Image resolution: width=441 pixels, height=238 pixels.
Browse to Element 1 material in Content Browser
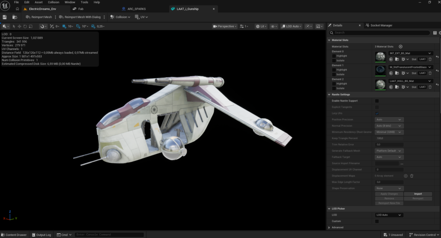tap(397, 73)
